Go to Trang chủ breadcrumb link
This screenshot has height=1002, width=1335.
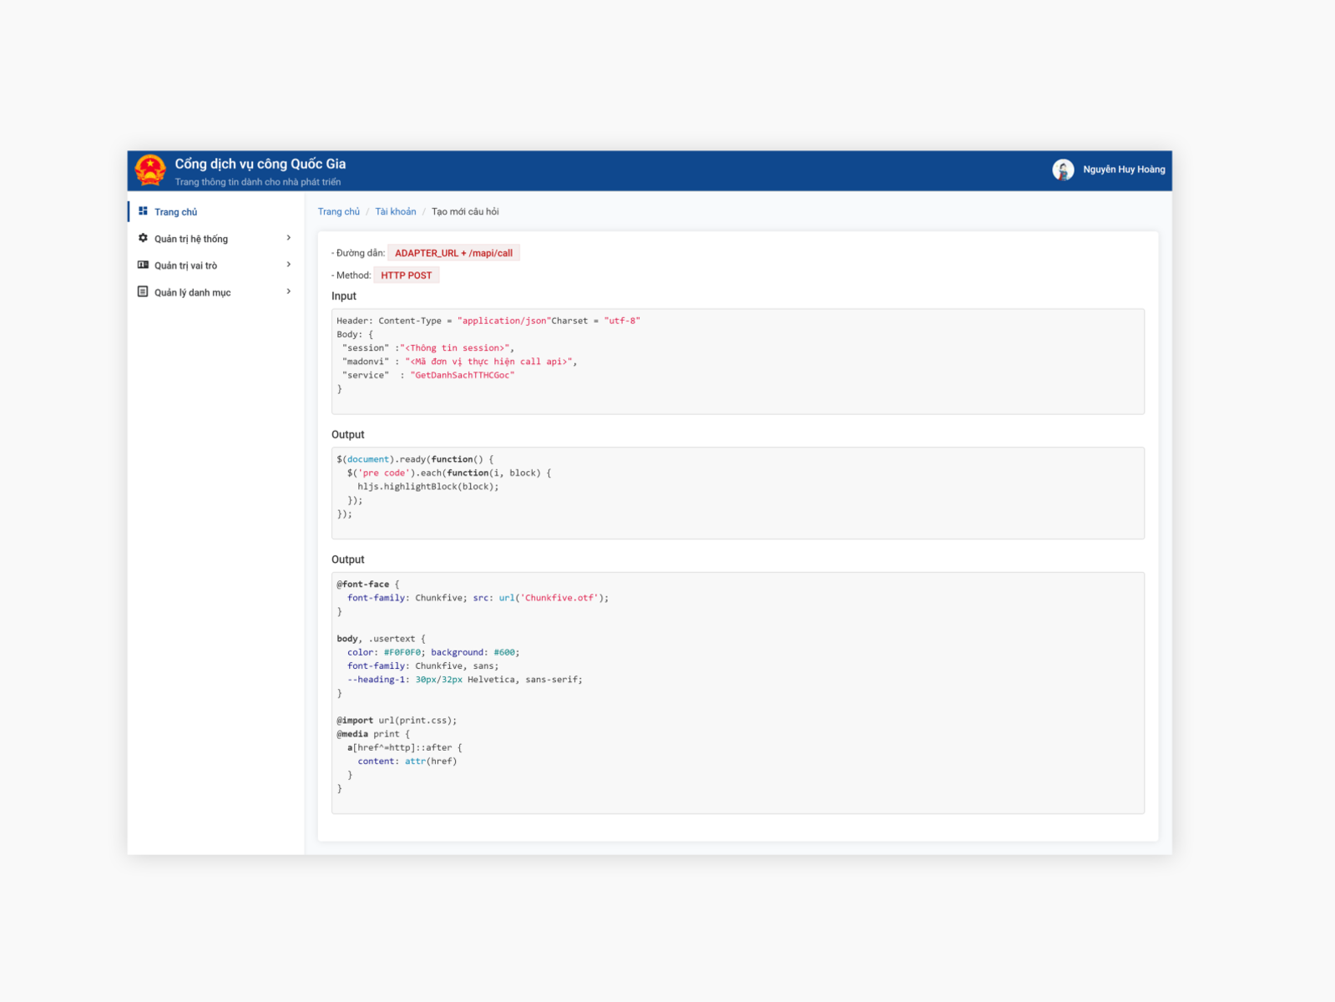(x=339, y=211)
